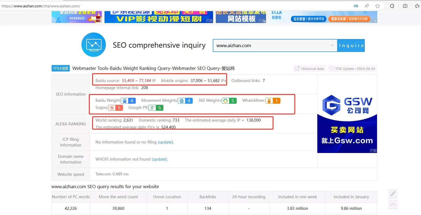Expand the domain input dropdown arrow
421x215 pixels.
[x=332, y=45]
